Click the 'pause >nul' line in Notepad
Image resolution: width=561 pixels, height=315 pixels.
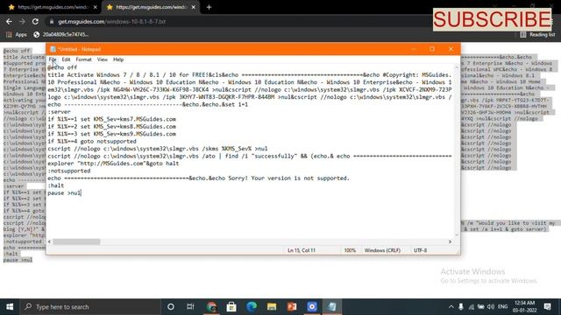pos(64,192)
